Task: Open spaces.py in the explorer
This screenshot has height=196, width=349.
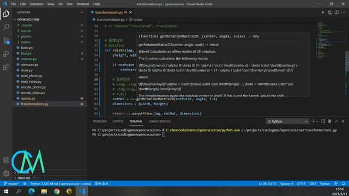Action: [50, 99]
